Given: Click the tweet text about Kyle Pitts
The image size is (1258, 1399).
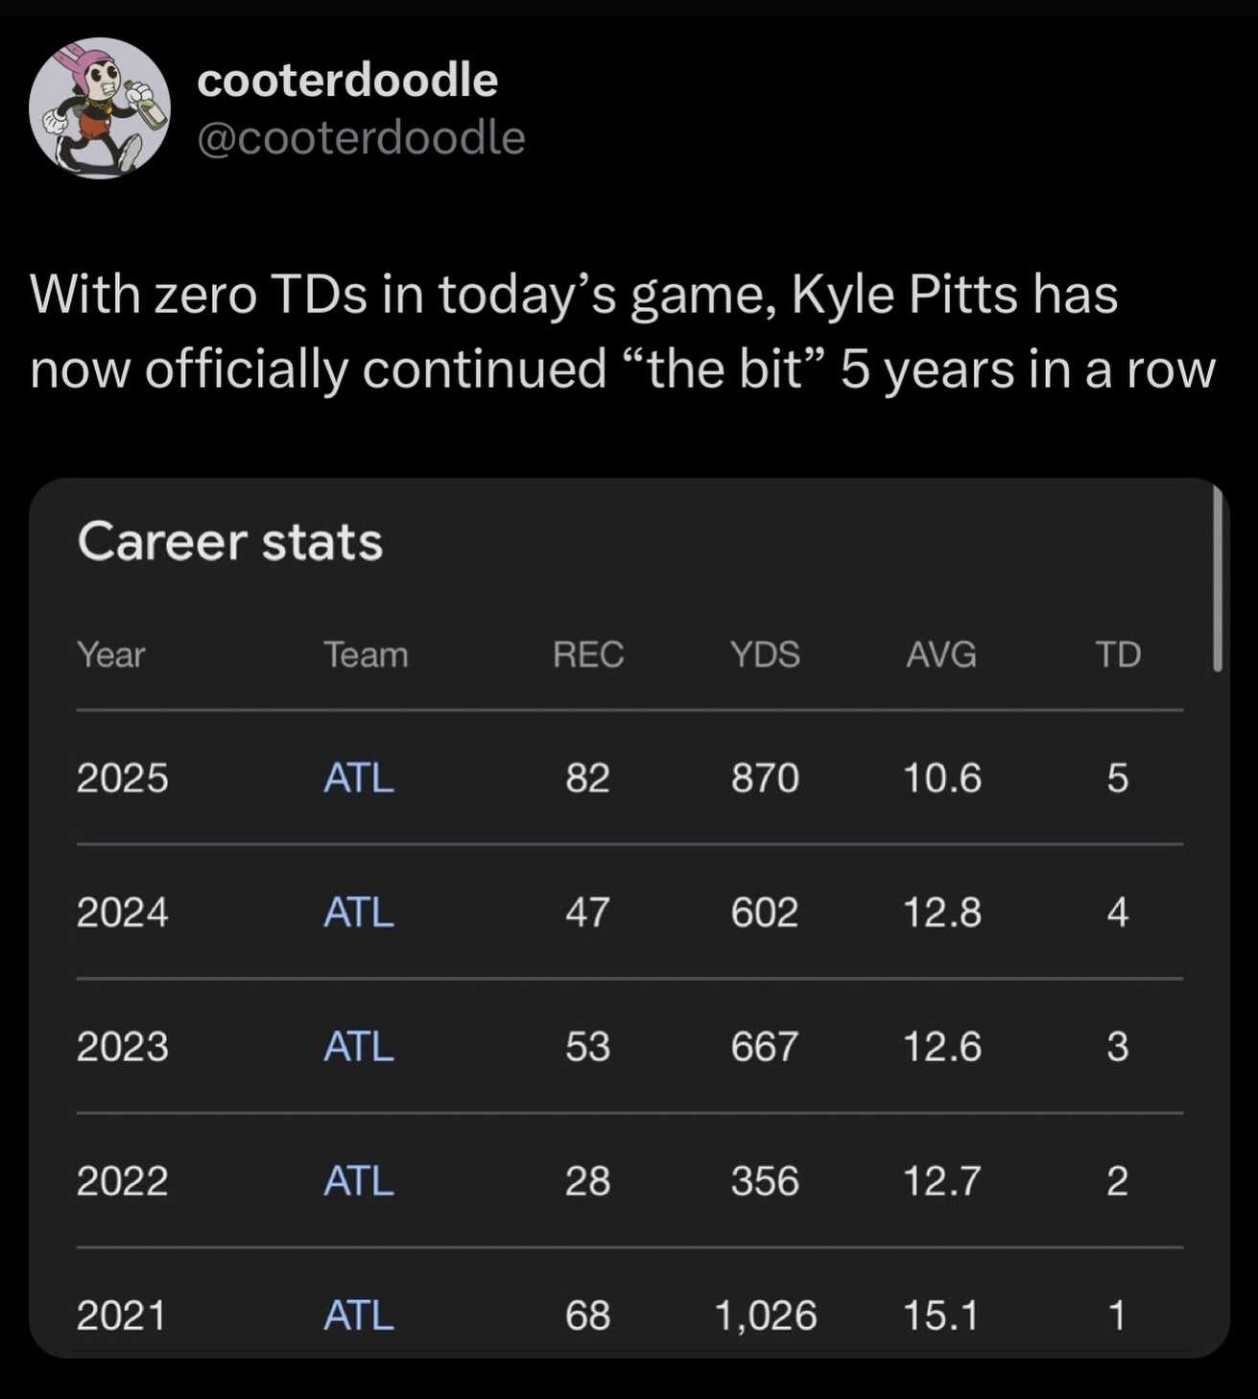Looking at the screenshot, I should [623, 331].
